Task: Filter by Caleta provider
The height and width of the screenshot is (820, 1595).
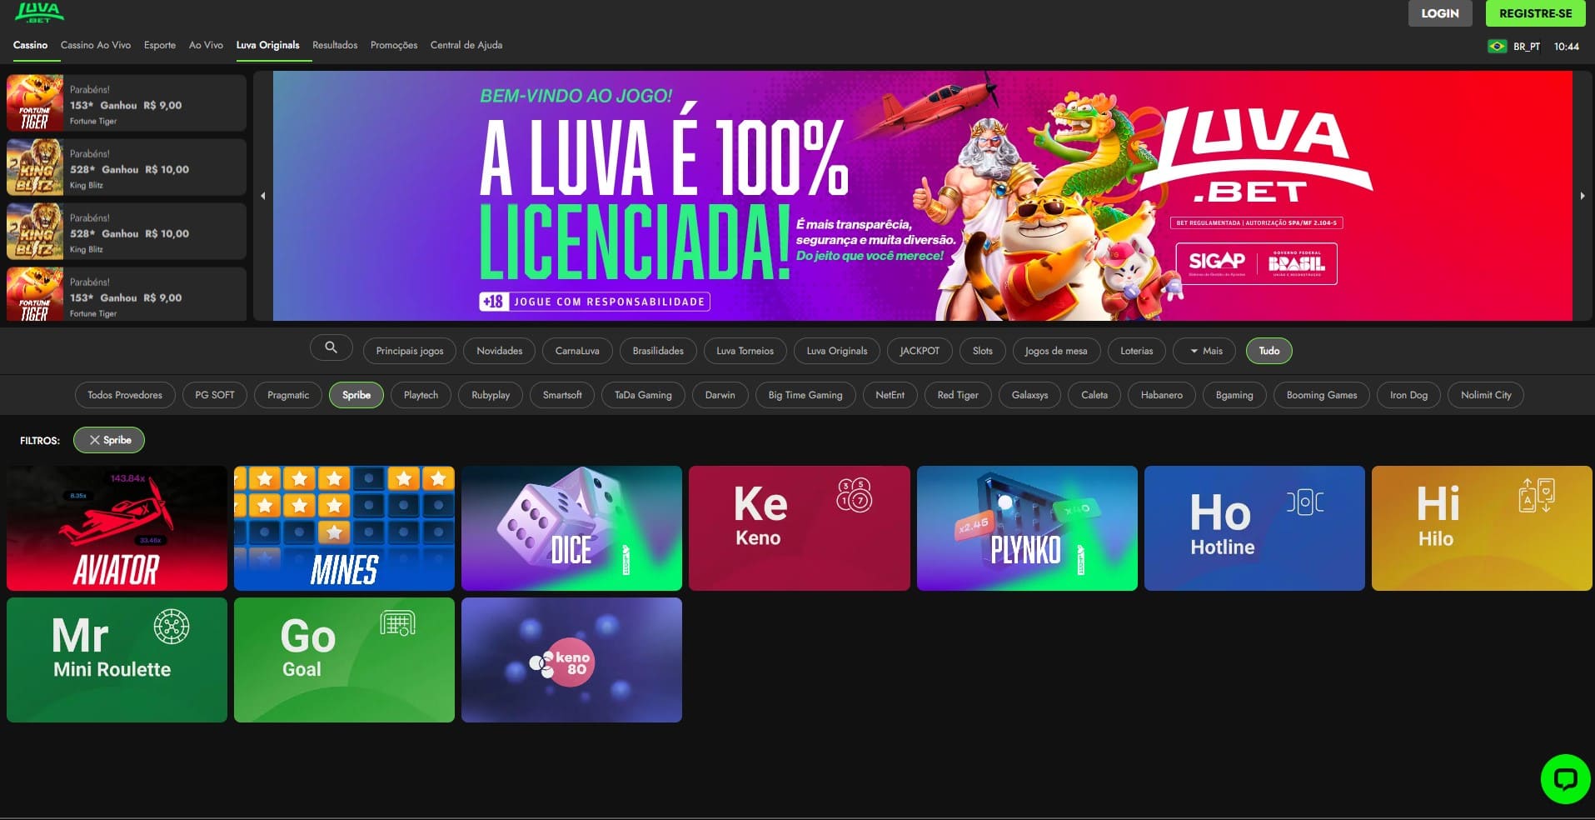Action: [x=1094, y=395]
